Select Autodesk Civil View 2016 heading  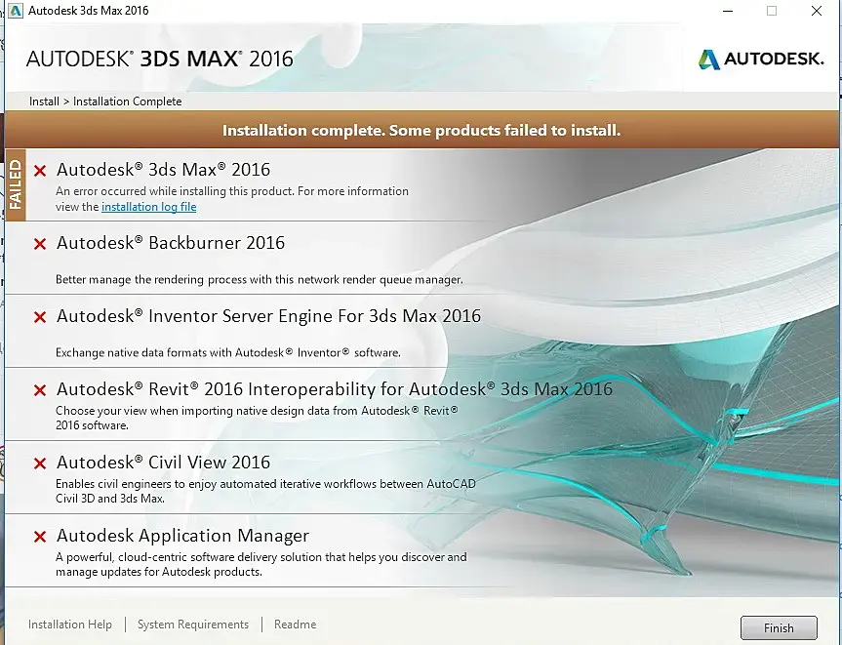(x=163, y=462)
